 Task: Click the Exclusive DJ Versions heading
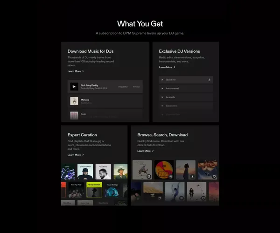click(180, 51)
